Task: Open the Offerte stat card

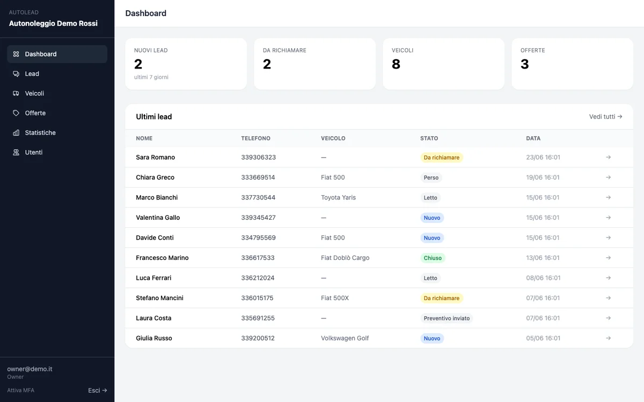Action: 573,64
